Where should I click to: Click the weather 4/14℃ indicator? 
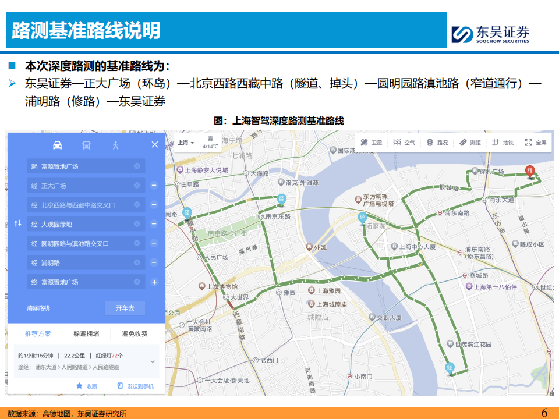(210, 143)
